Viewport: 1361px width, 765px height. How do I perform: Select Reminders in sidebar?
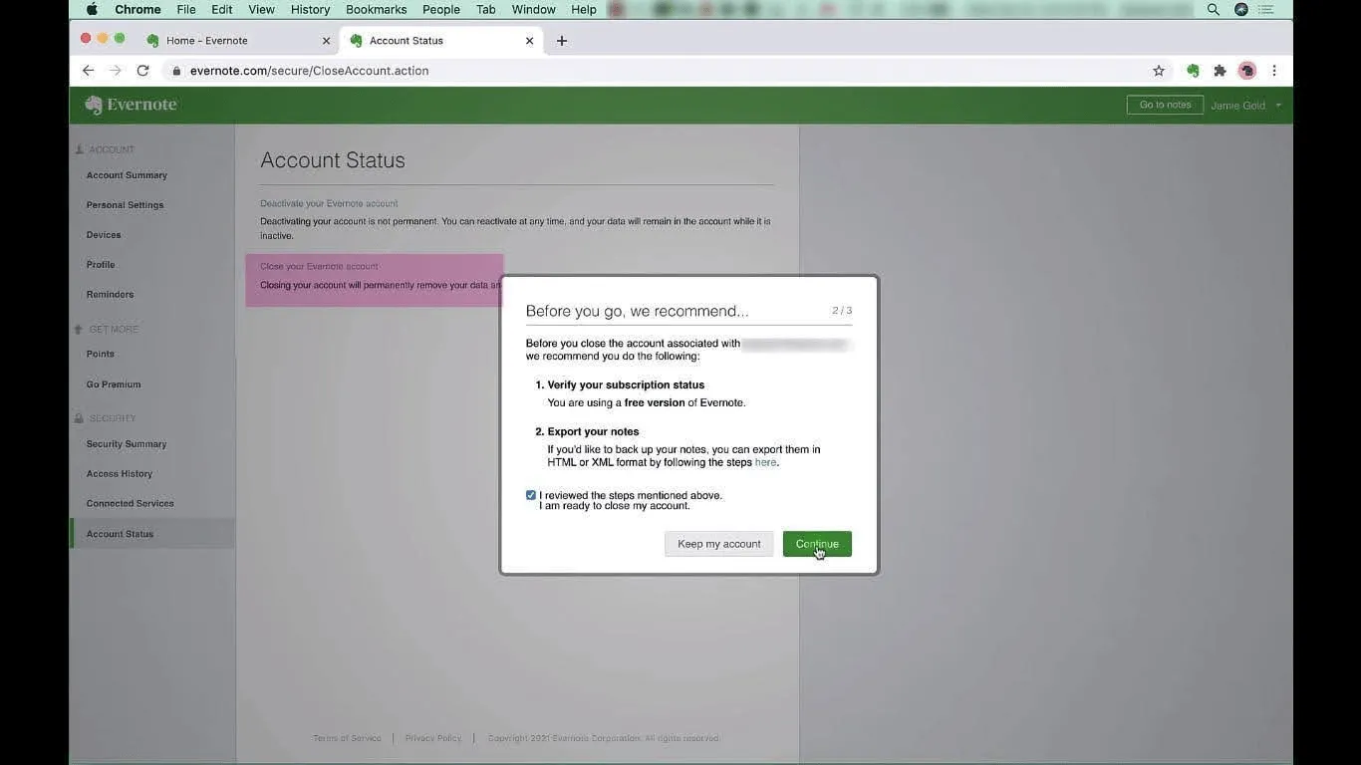coord(110,295)
